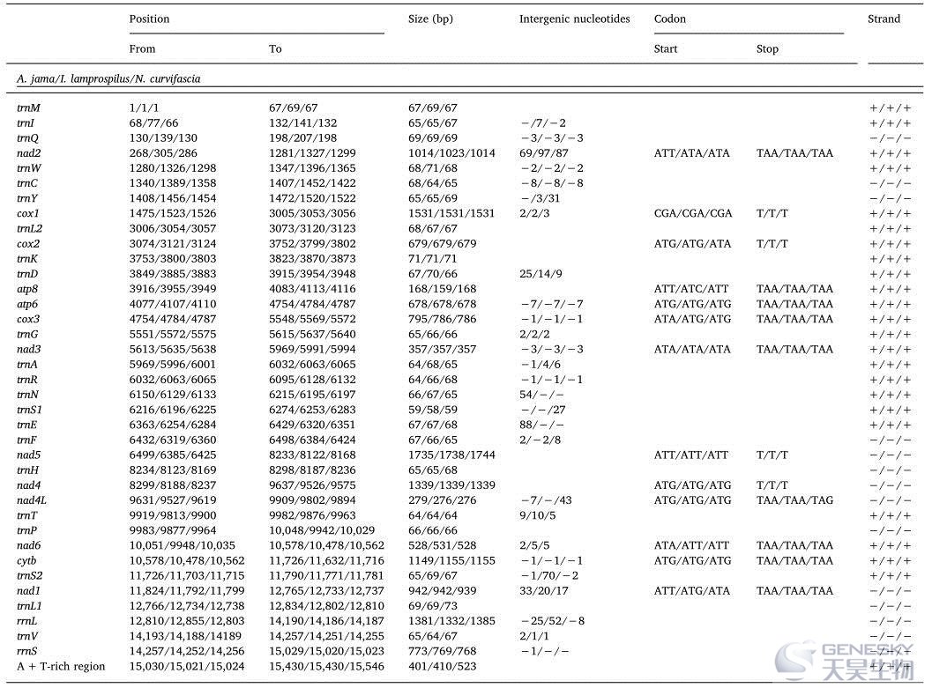The image size is (932, 688).
Task: Select the trnS1 row label
Action: pos(29,411)
